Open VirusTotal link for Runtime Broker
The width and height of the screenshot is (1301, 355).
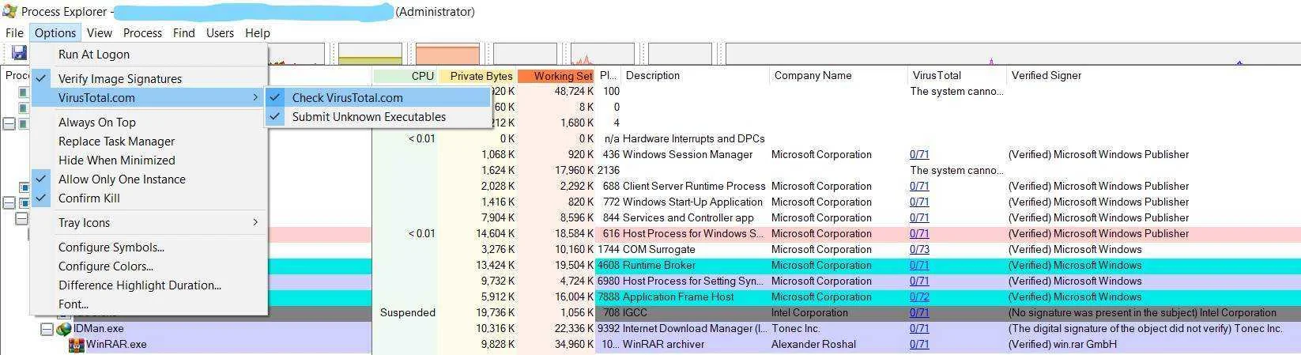[x=919, y=265]
